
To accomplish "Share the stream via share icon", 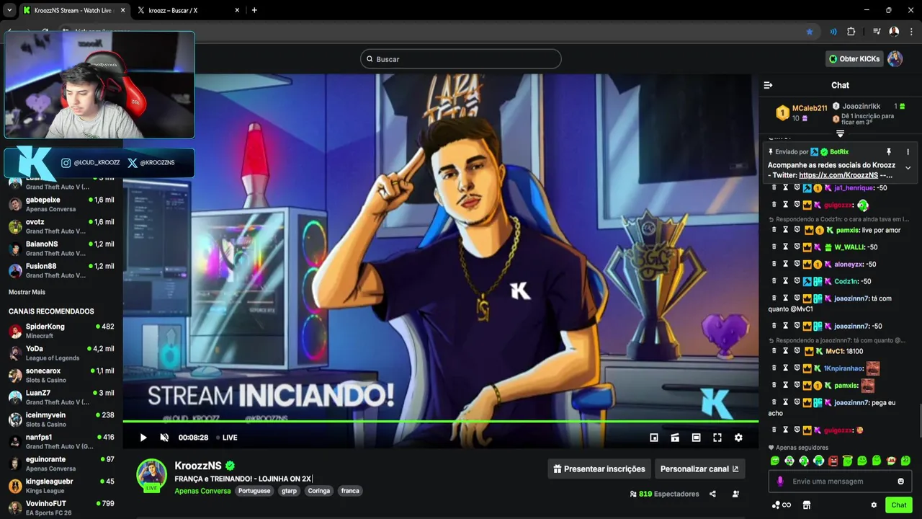I will tap(712, 494).
